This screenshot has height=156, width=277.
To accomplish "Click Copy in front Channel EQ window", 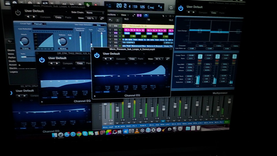I will tap(132, 59).
